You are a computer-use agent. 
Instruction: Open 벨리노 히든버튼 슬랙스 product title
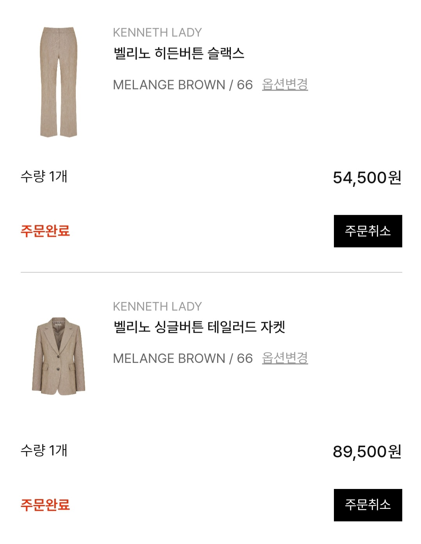(178, 53)
